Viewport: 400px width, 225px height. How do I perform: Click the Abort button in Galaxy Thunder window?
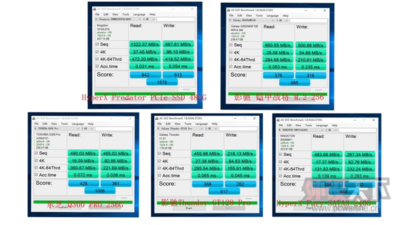(x=229, y=208)
